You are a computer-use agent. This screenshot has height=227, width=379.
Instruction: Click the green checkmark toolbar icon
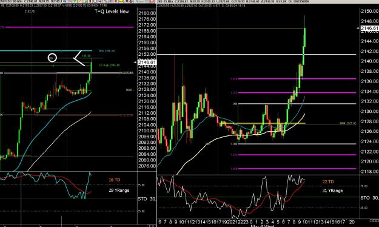click(x=75, y=1)
